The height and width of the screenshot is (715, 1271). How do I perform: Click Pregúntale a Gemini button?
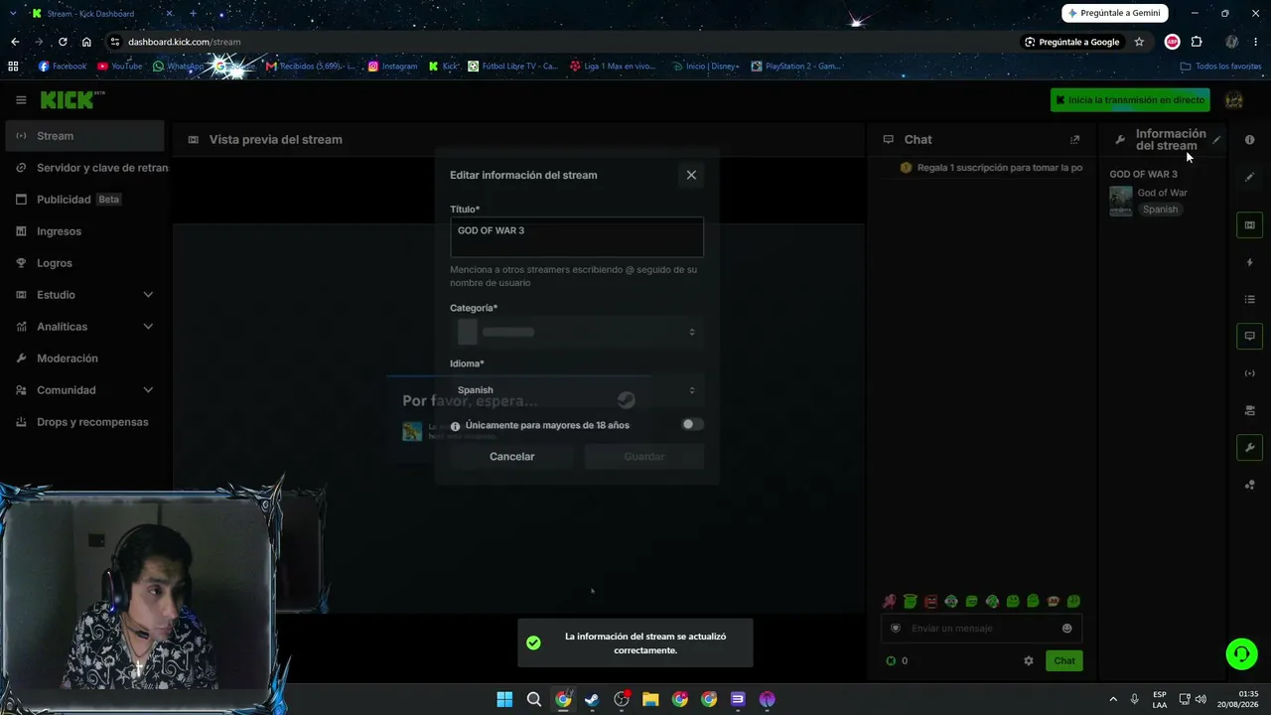(1115, 13)
